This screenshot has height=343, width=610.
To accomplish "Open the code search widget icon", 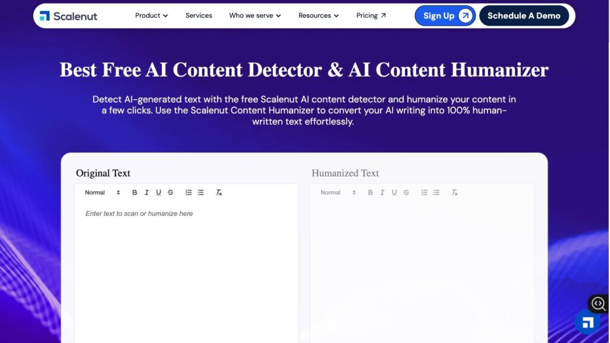I will click(x=598, y=303).
